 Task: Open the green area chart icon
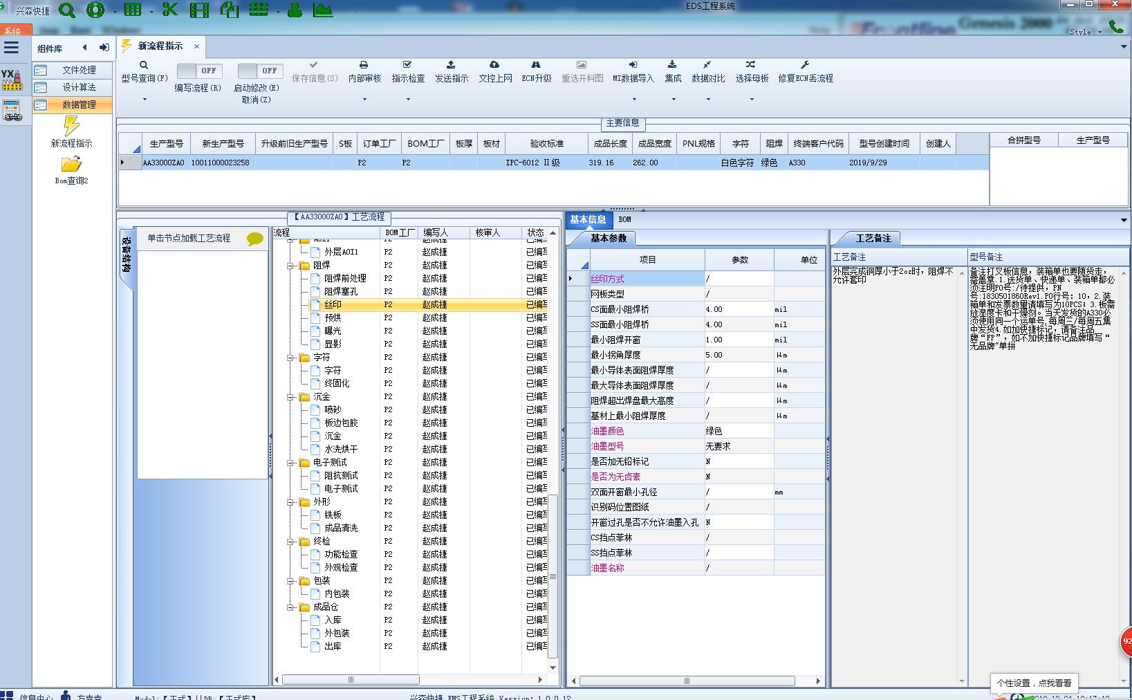(323, 10)
